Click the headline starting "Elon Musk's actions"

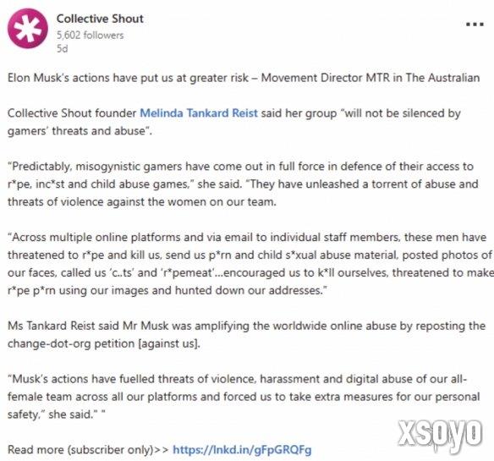click(x=244, y=78)
